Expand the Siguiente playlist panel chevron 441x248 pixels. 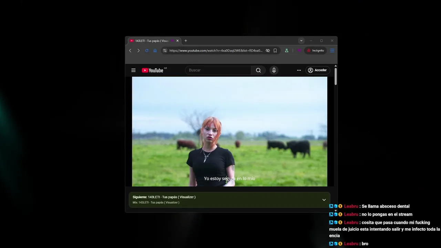pos(324,200)
